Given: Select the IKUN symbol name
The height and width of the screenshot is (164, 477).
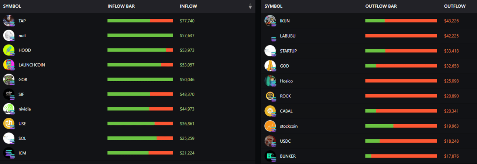Looking at the screenshot, I should tap(285, 21).
